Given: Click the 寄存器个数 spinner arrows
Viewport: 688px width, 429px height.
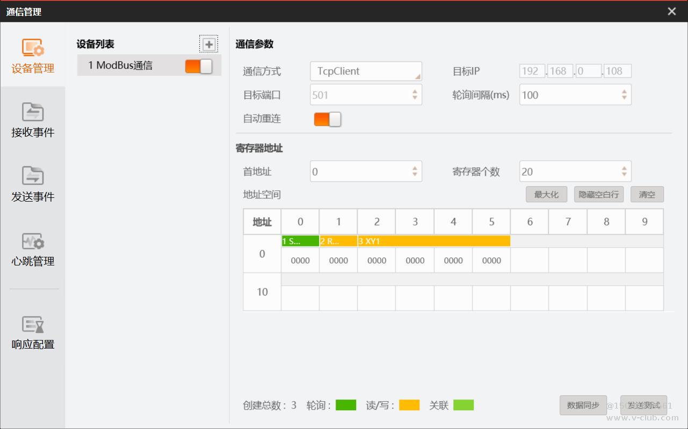Looking at the screenshot, I should tap(624, 172).
